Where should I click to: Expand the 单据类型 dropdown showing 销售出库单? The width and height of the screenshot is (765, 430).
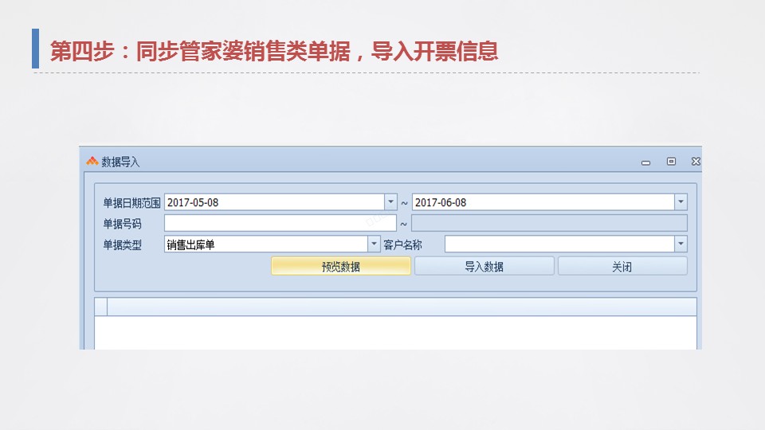pos(374,244)
